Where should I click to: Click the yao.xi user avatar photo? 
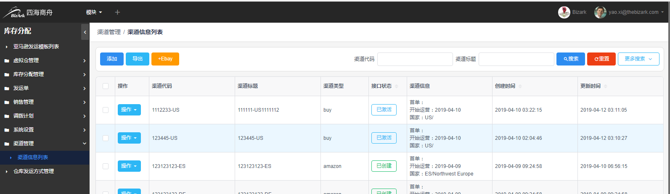tap(600, 12)
